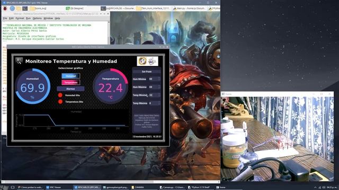
Task: Open the gpio raspberry png taskbar entry
Action: click(x=115, y=187)
